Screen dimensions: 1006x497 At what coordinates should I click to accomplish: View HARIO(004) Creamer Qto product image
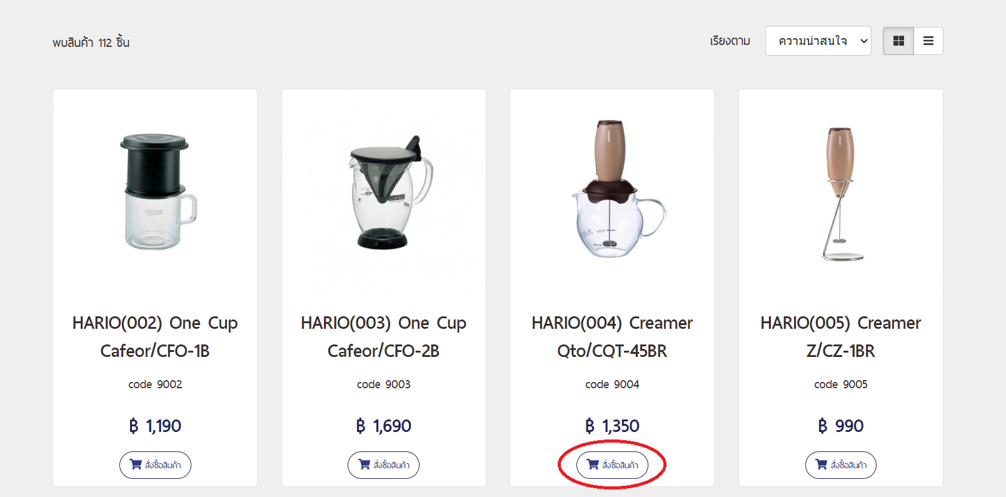coord(612,191)
